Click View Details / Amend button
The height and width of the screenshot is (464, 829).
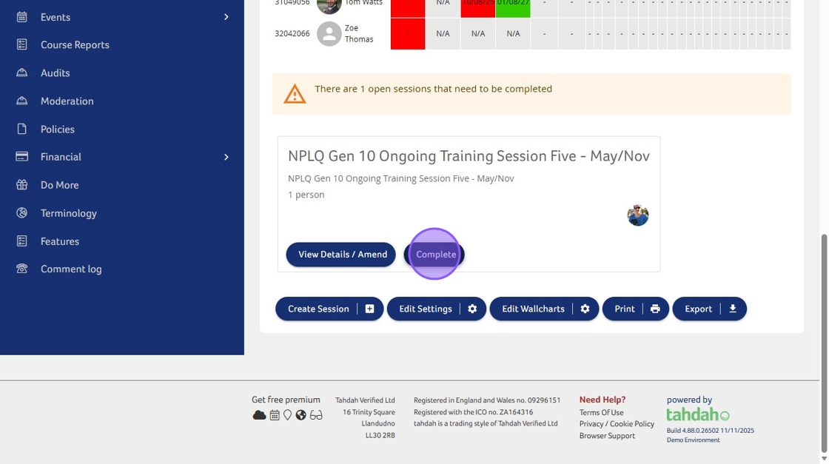[x=341, y=254]
